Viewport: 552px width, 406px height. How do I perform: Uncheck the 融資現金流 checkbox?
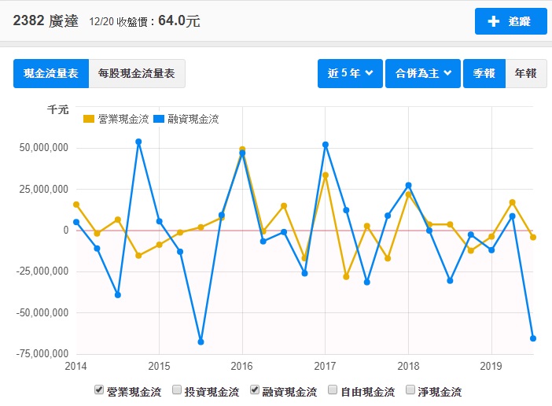click(255, 389)
